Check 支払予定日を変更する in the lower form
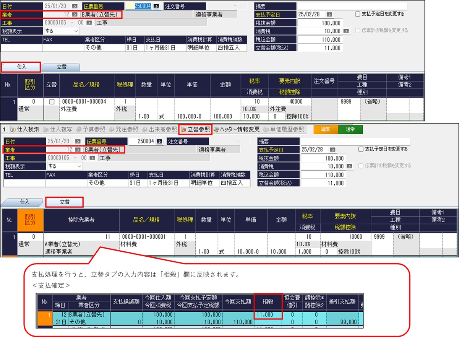The width and height of the screenshot is (459, 337). pyautogui.click(x=361, y=149)
